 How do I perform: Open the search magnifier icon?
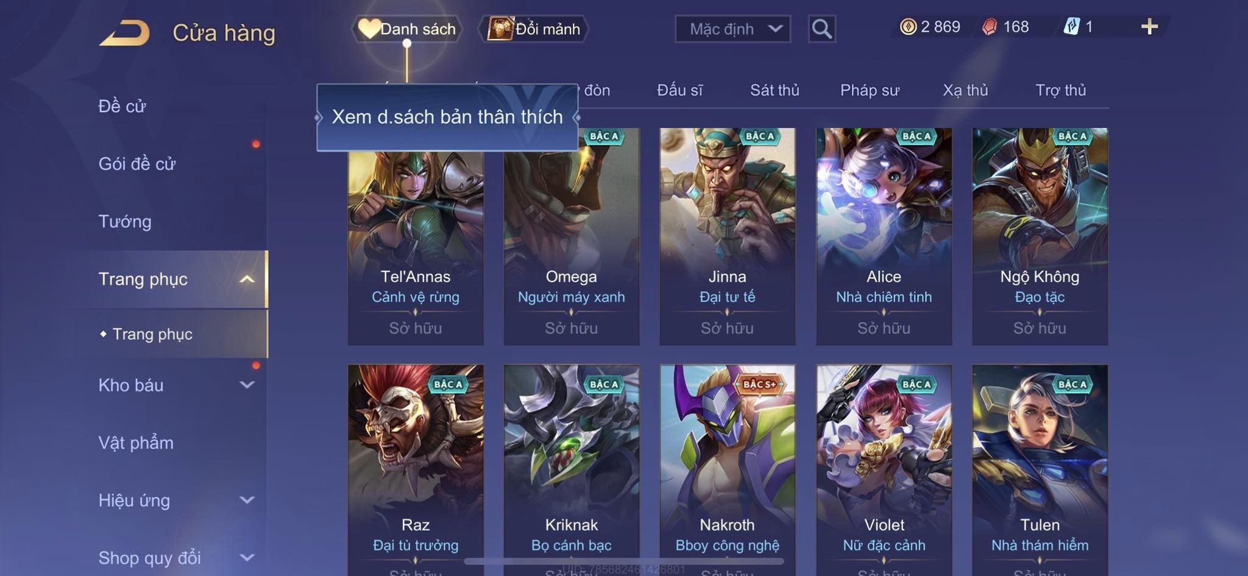click(821, 29)
